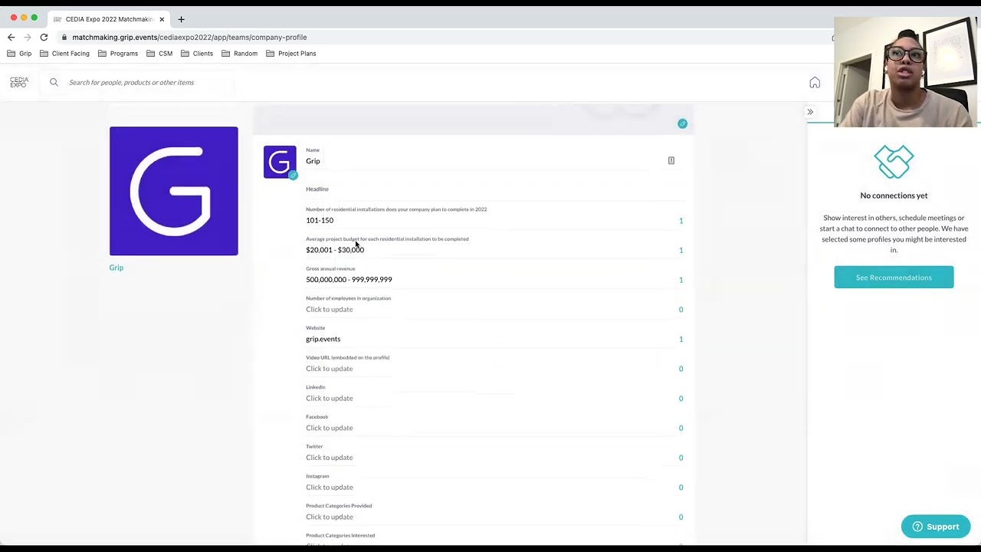Screen dimensions: 981x552
Task: Click See Recommendations button
Action: tap(894, 278)
